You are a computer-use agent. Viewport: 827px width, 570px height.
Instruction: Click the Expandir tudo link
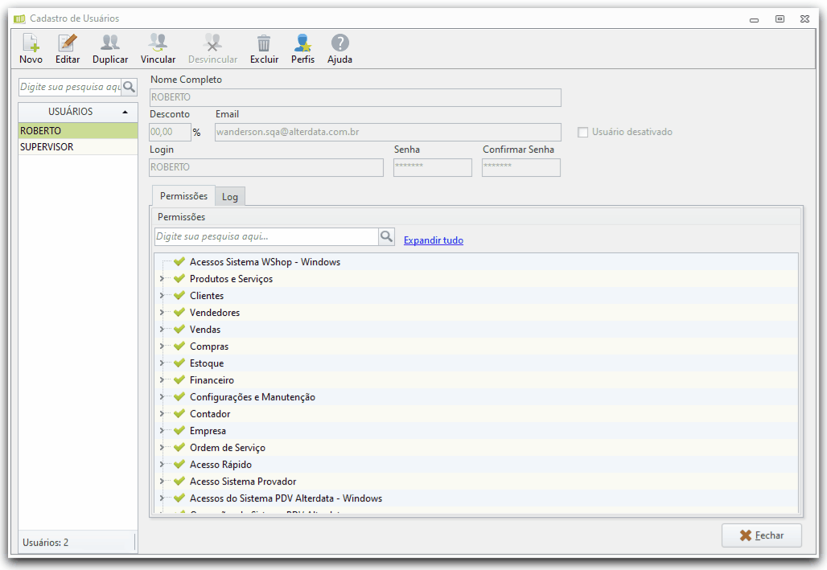click(434, 240)
